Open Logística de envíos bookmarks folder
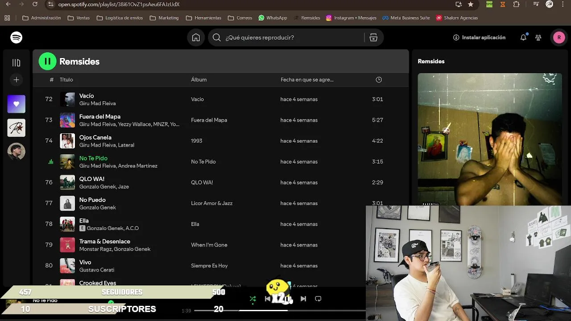The width and height of the screenshot is (571, 321). pos(120,18)
